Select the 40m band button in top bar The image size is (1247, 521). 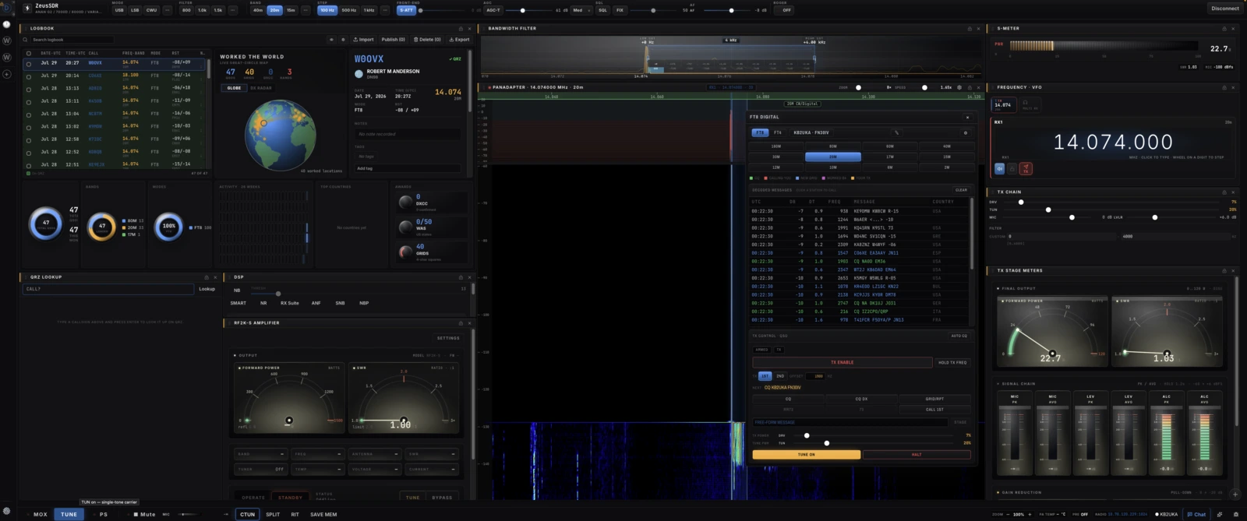[258, 10]
